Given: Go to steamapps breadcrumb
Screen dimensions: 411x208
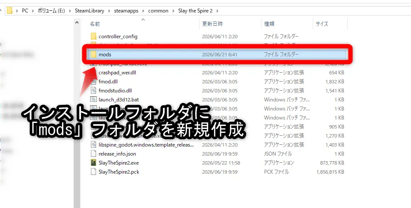Looking at the screenshot, I should [126, 11].
